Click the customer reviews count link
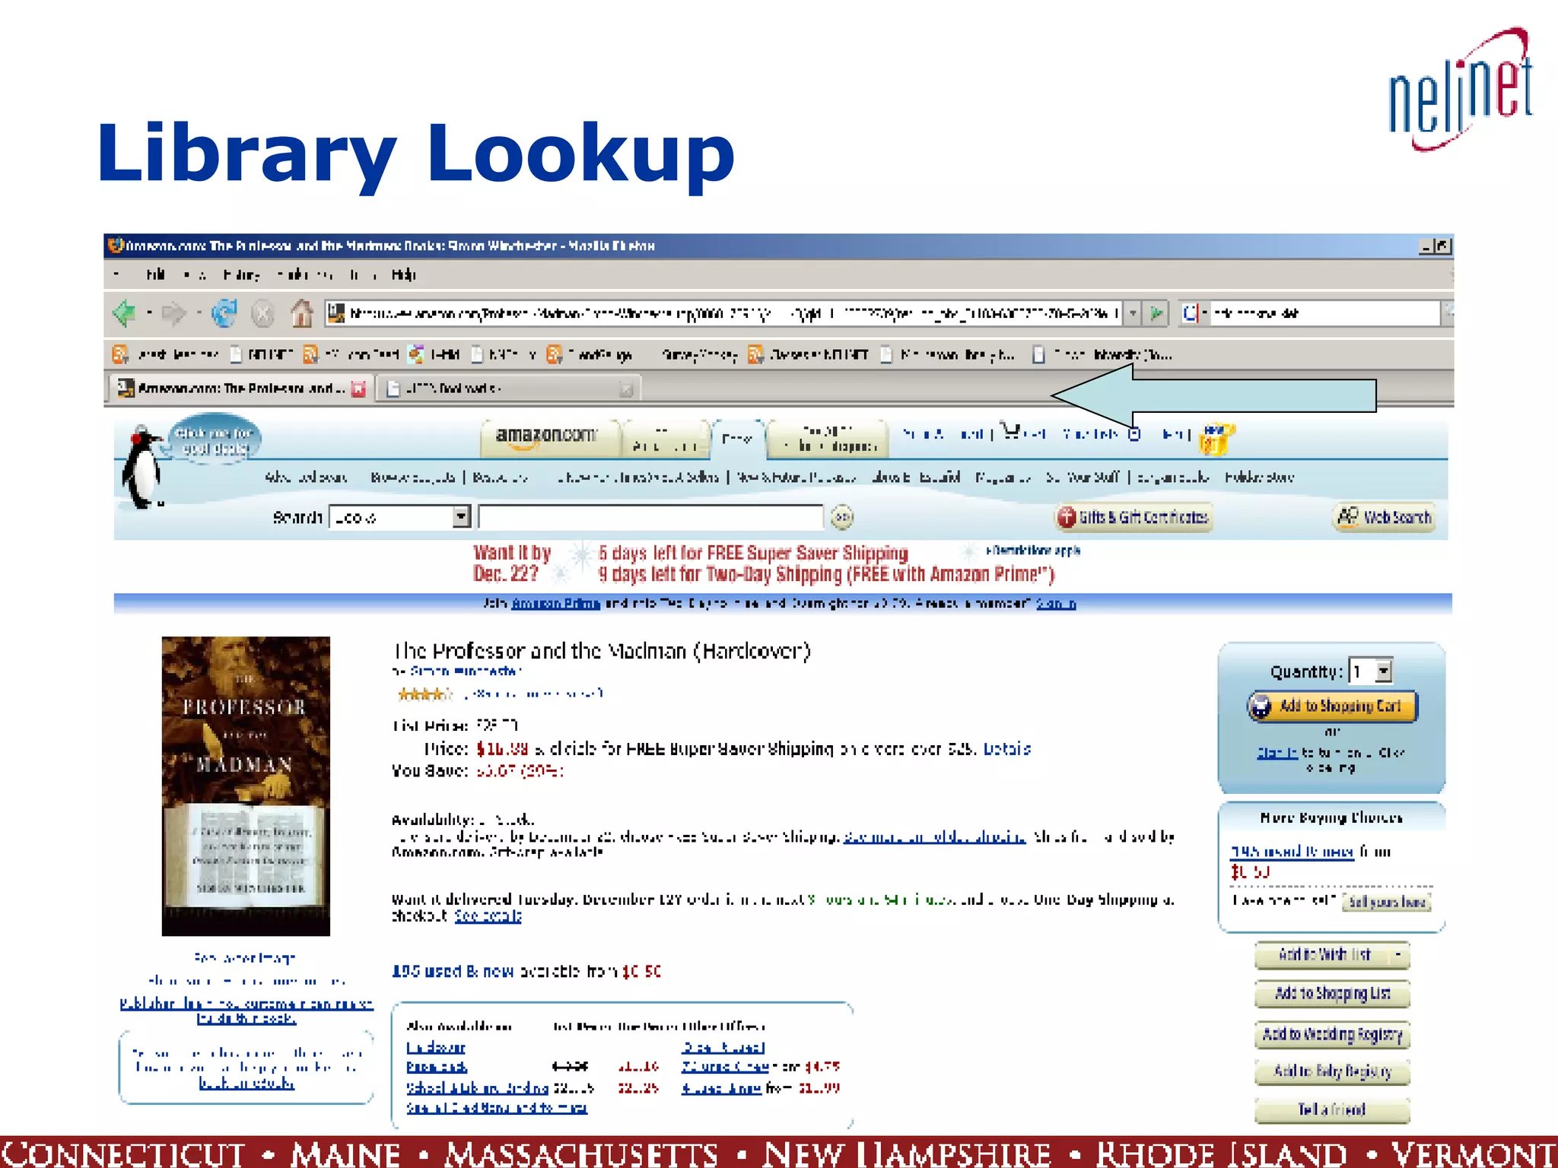This screenshot has width=1558, height=1168. click(x=536, y=693)
